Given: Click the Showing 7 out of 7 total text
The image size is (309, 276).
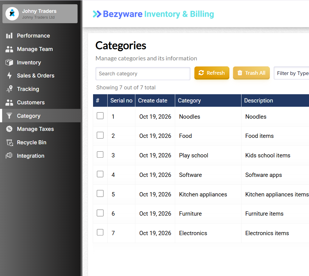Looking at the screenshot, I should pyautogui.click(x=126, y=88).
